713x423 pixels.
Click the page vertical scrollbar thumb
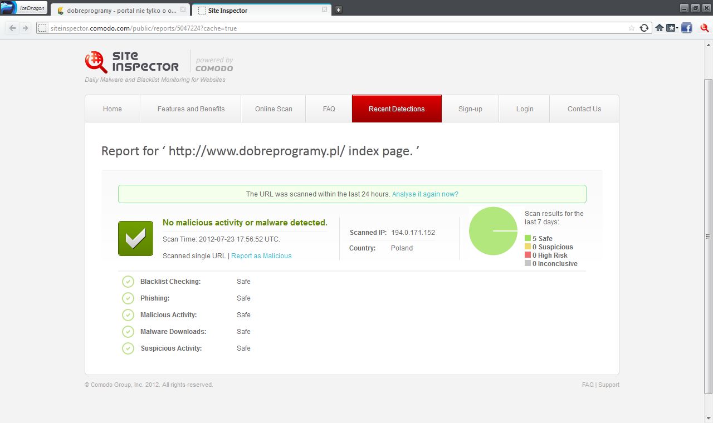point(709,236)
